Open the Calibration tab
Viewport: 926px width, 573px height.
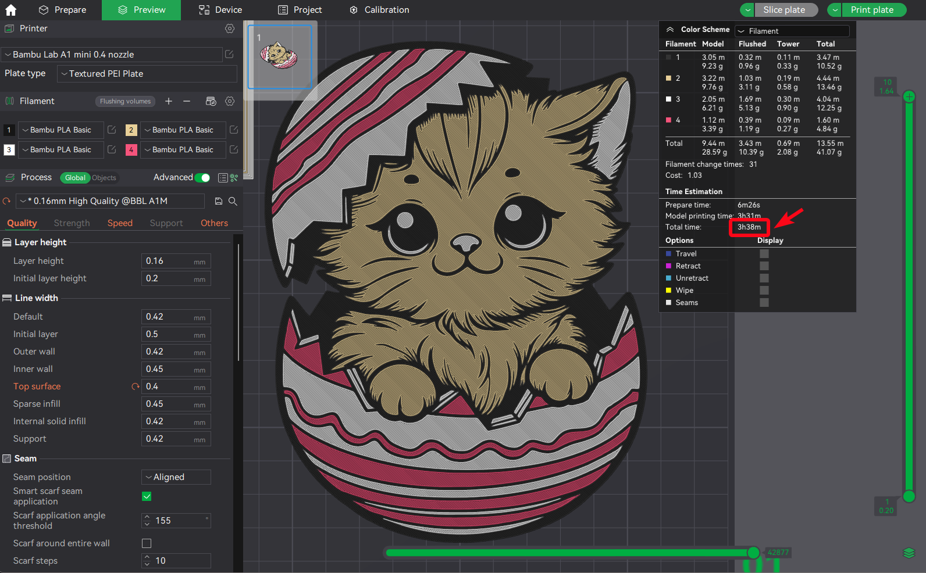tap(379, 10)
